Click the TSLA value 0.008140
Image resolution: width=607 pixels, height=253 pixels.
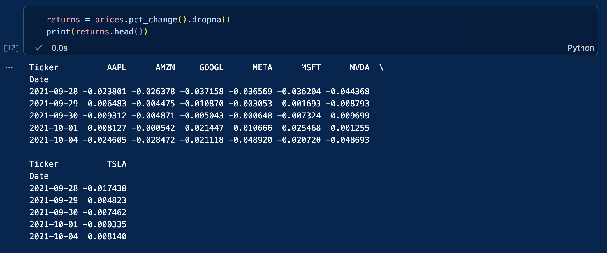pyautogui.click(x=107, y=236)
